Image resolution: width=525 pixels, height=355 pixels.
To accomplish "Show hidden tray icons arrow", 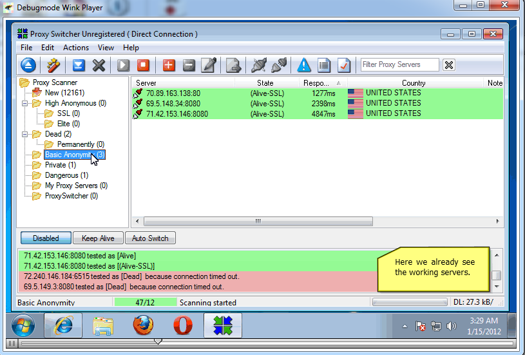I will coord(405,326).
